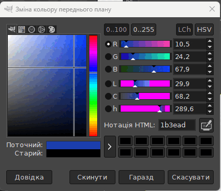This screenshot has height=191, width=221.
Task: Confirm the color with the Гаразд button
Action: point(142,177)
